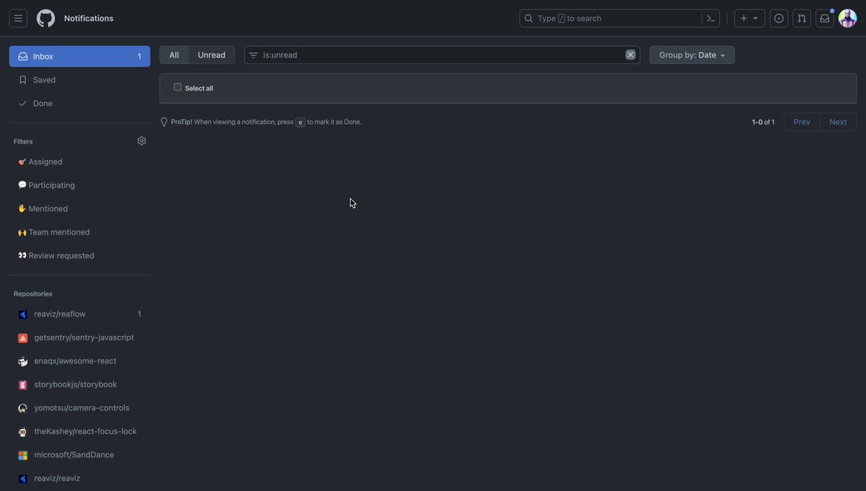Open the Inbox notifications icon
This screenshot has height=491, width=866.
click(823, 17)
